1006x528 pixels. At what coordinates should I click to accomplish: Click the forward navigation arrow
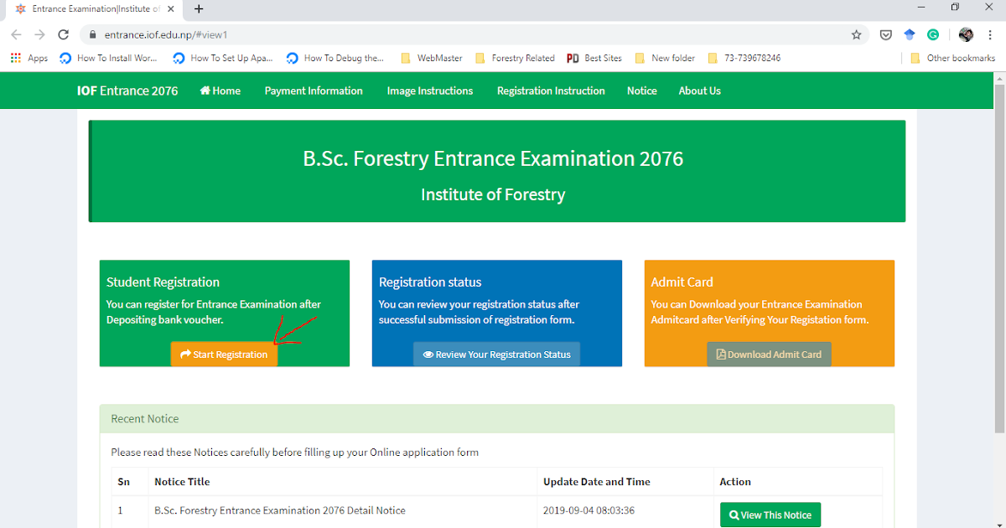click(x=39, y=35)
